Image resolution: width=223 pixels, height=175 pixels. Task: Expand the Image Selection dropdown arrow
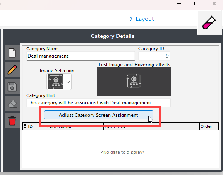click(68, 82)
